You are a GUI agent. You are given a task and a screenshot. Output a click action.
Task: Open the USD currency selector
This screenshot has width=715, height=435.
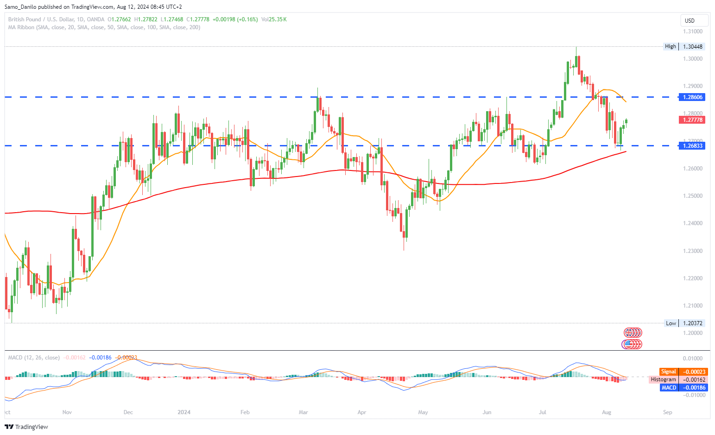694,20
